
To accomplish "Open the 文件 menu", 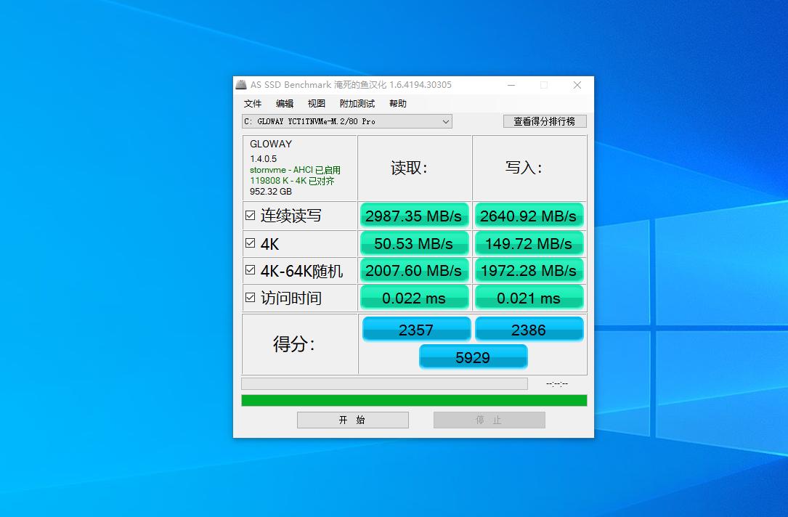I will tap(253, 103).
